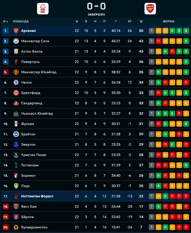Click the grey ? next-match badge in Arsenal's row

[152, 31]
